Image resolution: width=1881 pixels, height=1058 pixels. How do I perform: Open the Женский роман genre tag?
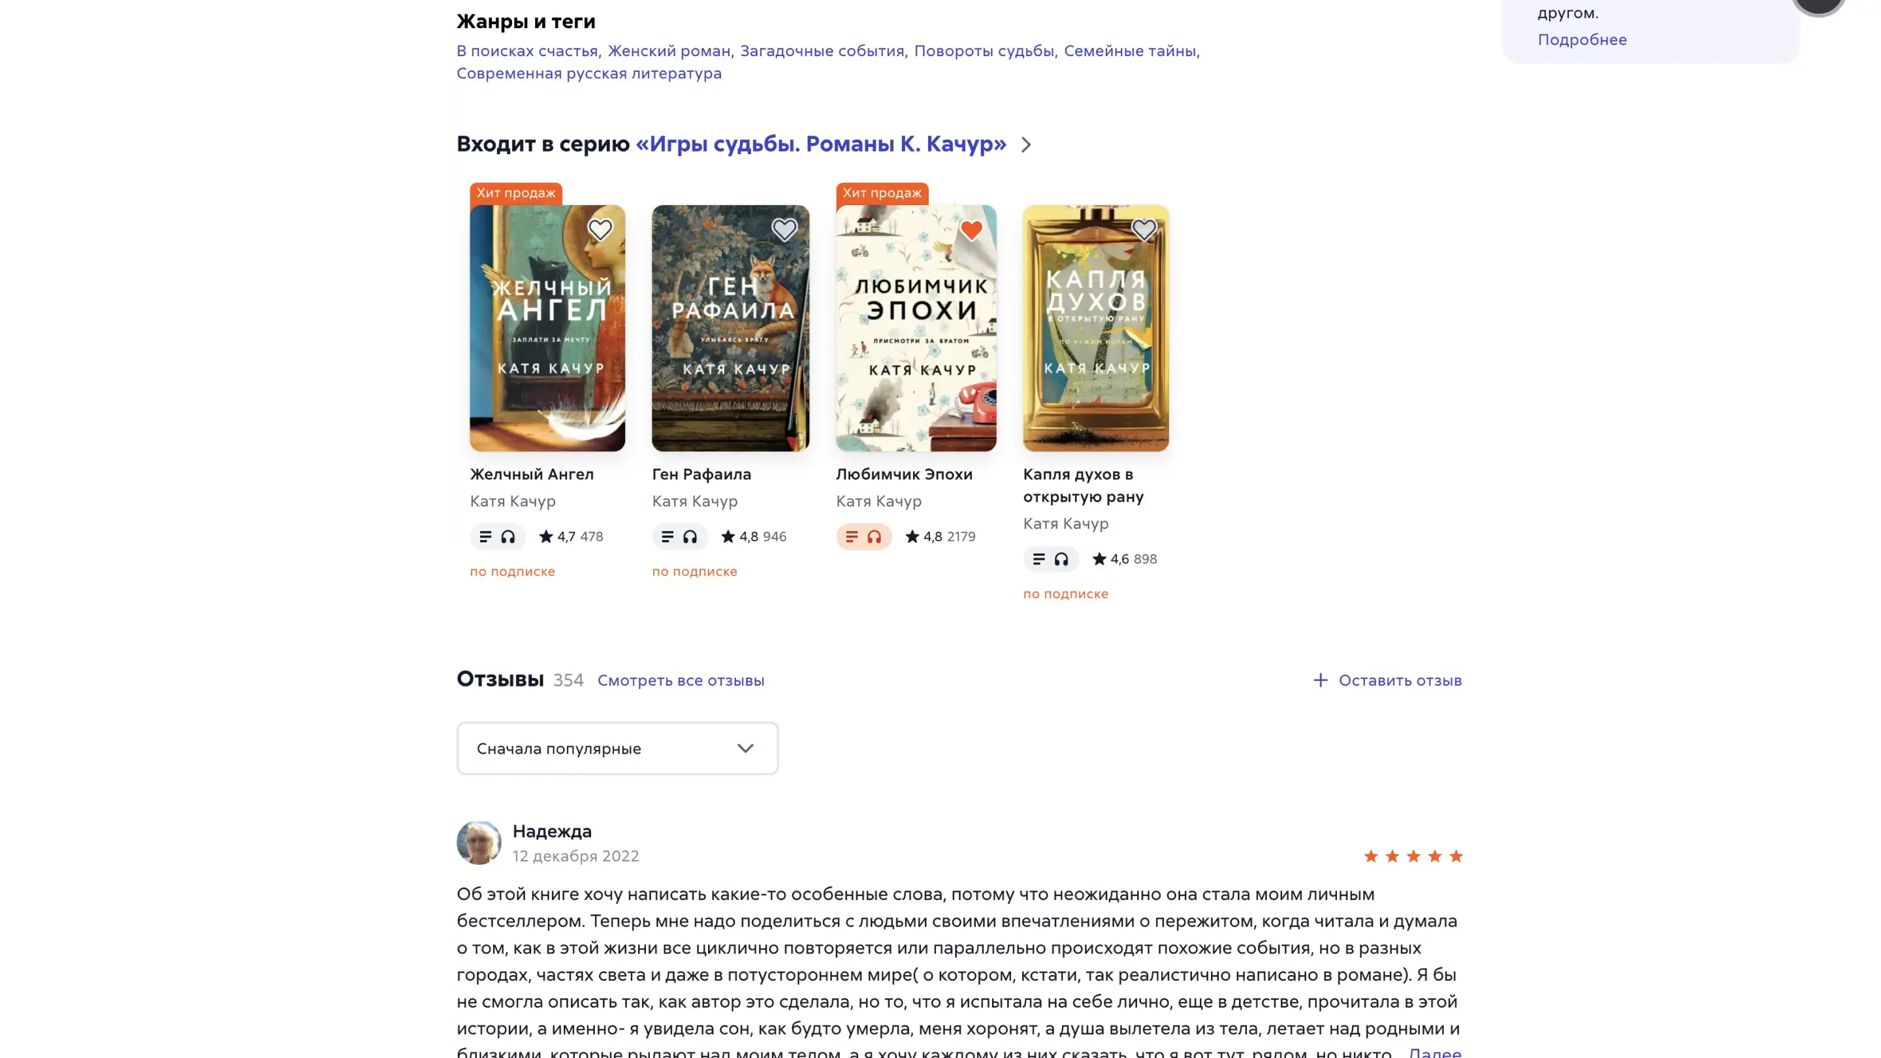click(669, 51)
